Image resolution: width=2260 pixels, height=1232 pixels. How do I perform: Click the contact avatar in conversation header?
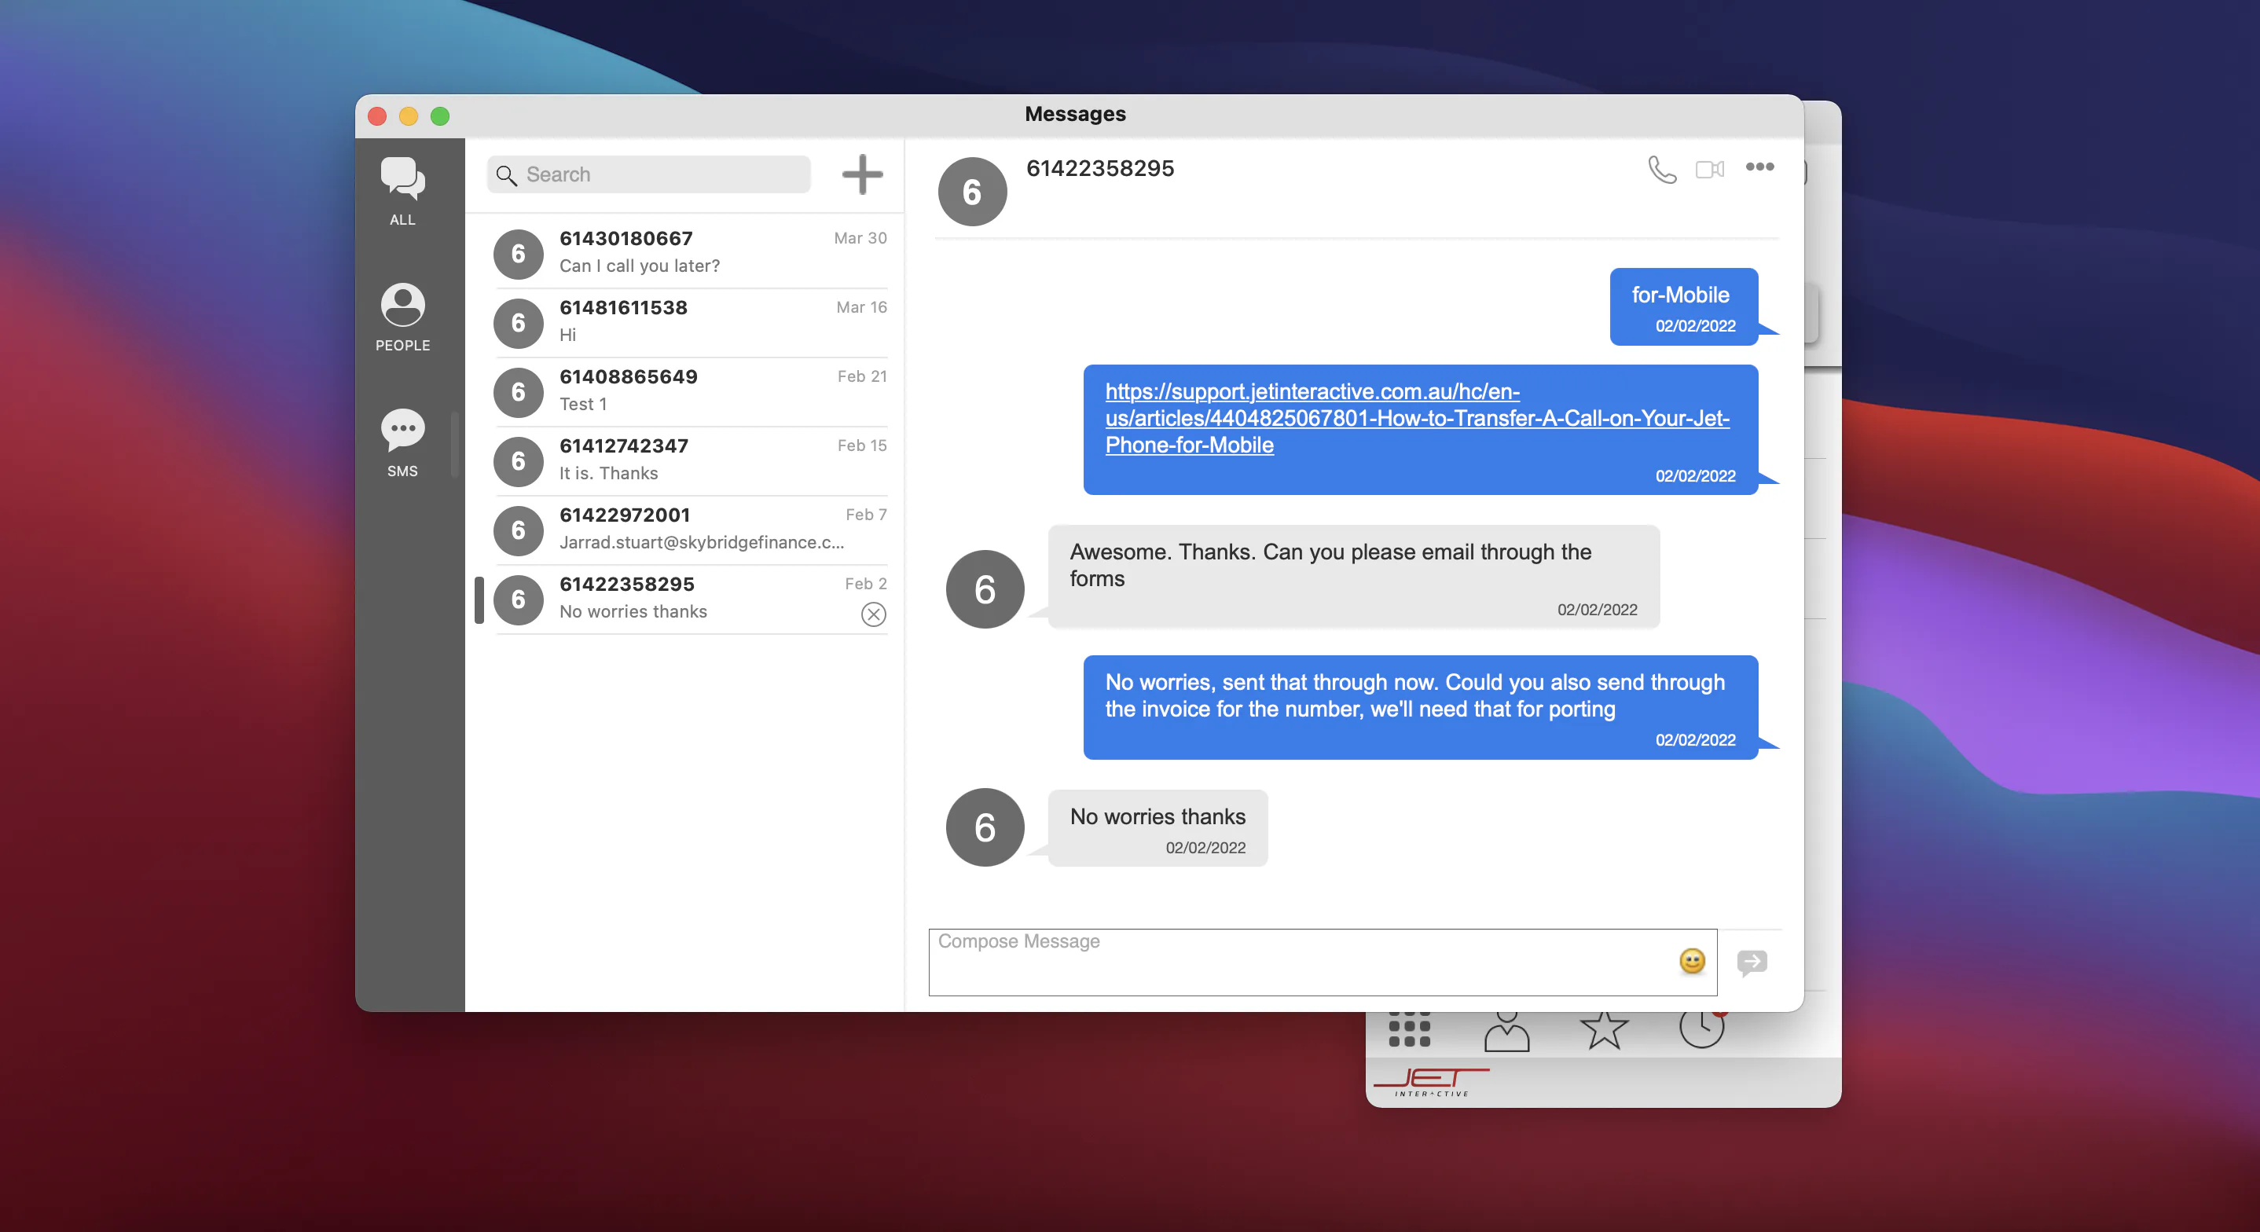(x=972, y=191)
